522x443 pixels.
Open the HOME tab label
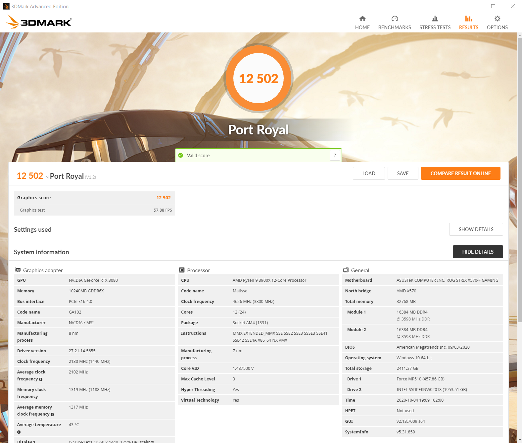(362, 27)
